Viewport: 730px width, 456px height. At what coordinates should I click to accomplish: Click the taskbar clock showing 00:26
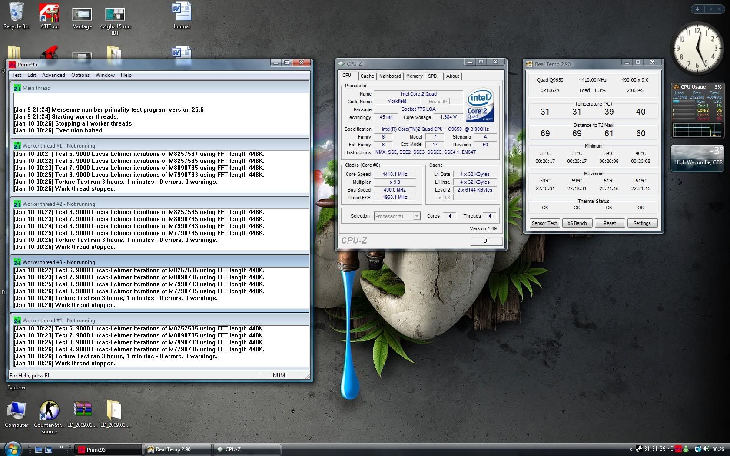(x=718, y=449)
